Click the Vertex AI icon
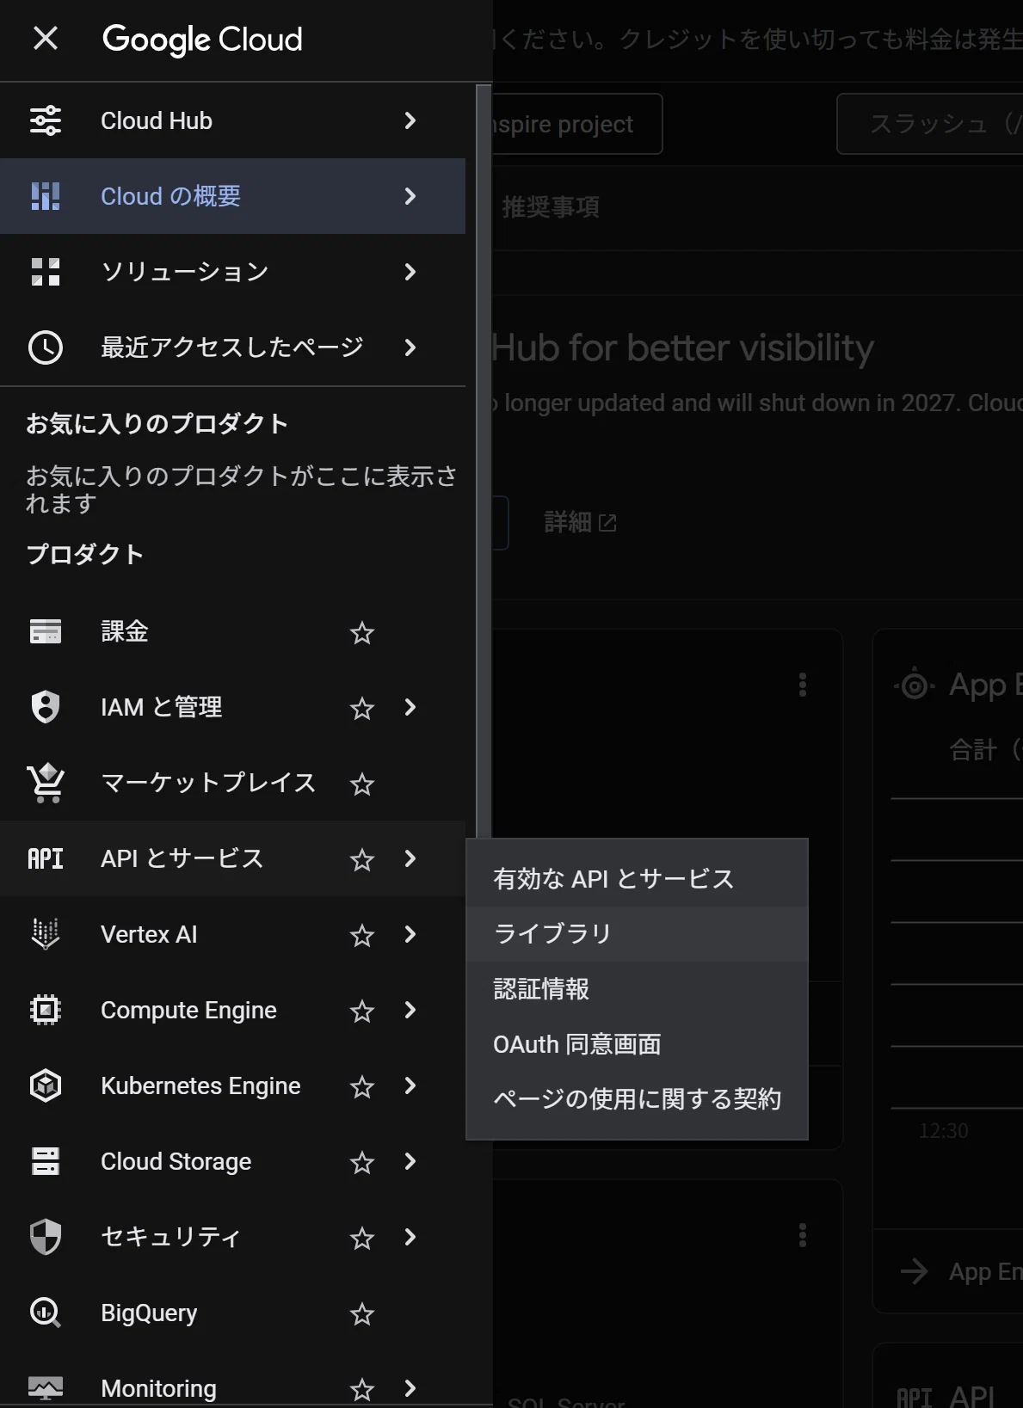1023x1408 pixels. coord(46,934)
